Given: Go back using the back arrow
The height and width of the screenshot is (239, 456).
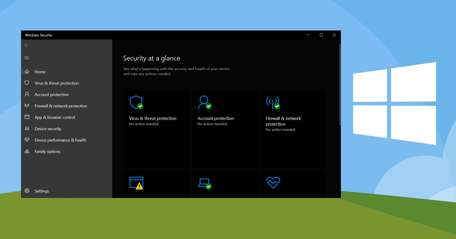Looking at the screenshot, I should (x=27, y=45).
